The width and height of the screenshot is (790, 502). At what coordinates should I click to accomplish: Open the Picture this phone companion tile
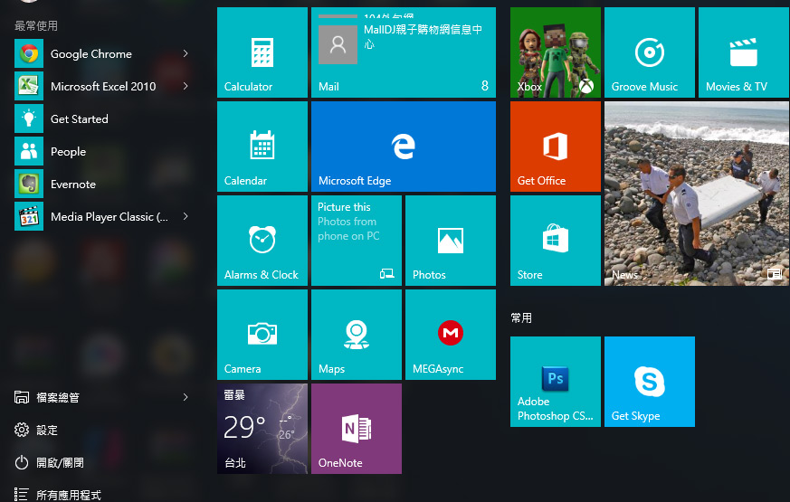coord(357,241)
